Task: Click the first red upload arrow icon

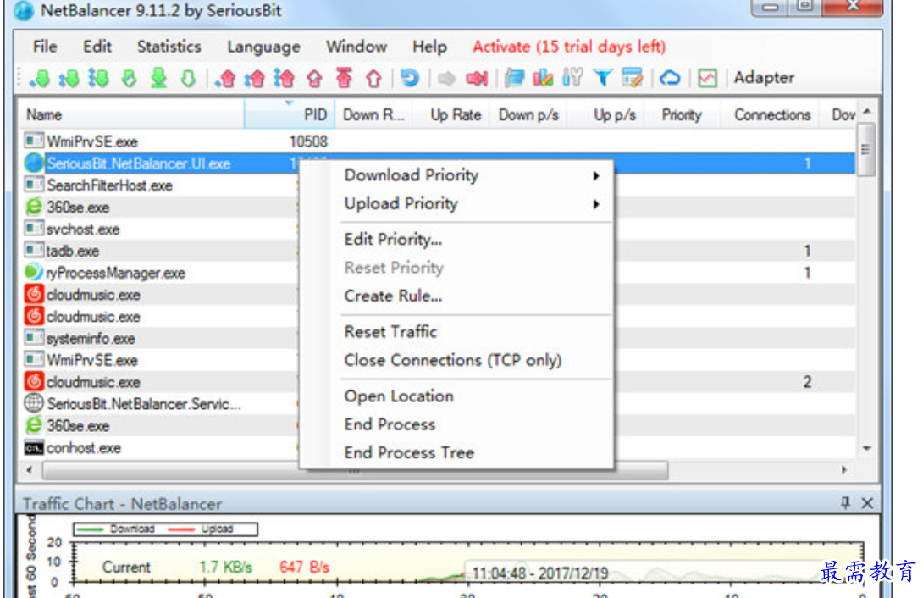Action: [x=225, y=79]
